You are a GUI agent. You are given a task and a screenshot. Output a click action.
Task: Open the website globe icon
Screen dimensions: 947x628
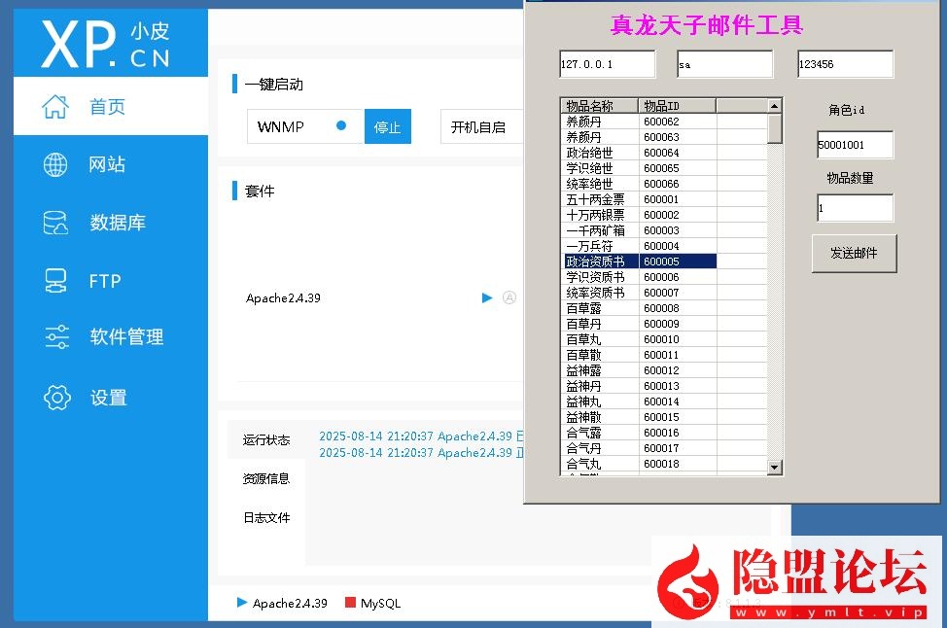click(x=55, y=164)
